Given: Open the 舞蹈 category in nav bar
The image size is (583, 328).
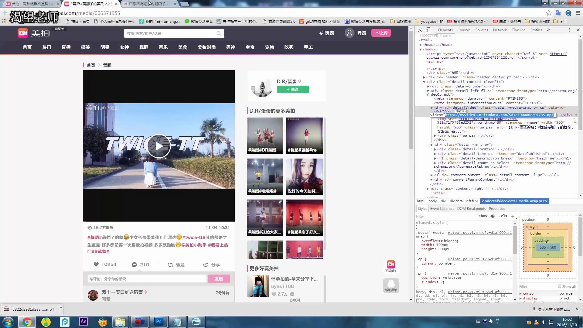Looking at the screenshot, I should pyautogui.click(x=144, y=47).
